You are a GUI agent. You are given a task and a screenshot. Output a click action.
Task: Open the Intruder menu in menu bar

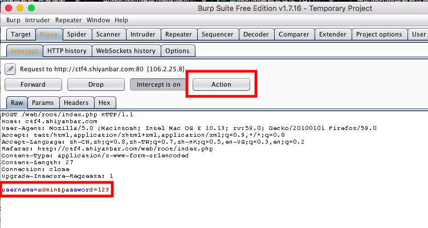click(x=38, y=20)
